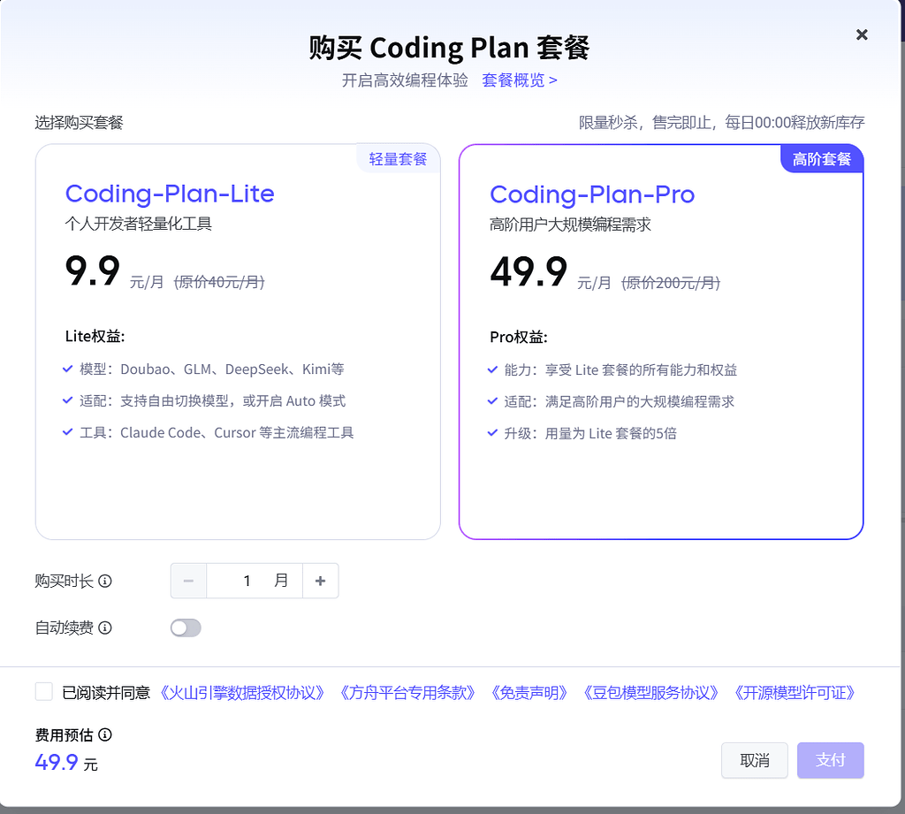Viewport: 905px width, 814px height.
Task: Show info tooltip for 购买时长
Action: coord(105,581)
